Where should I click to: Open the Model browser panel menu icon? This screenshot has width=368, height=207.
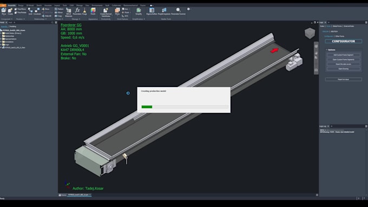56,23
